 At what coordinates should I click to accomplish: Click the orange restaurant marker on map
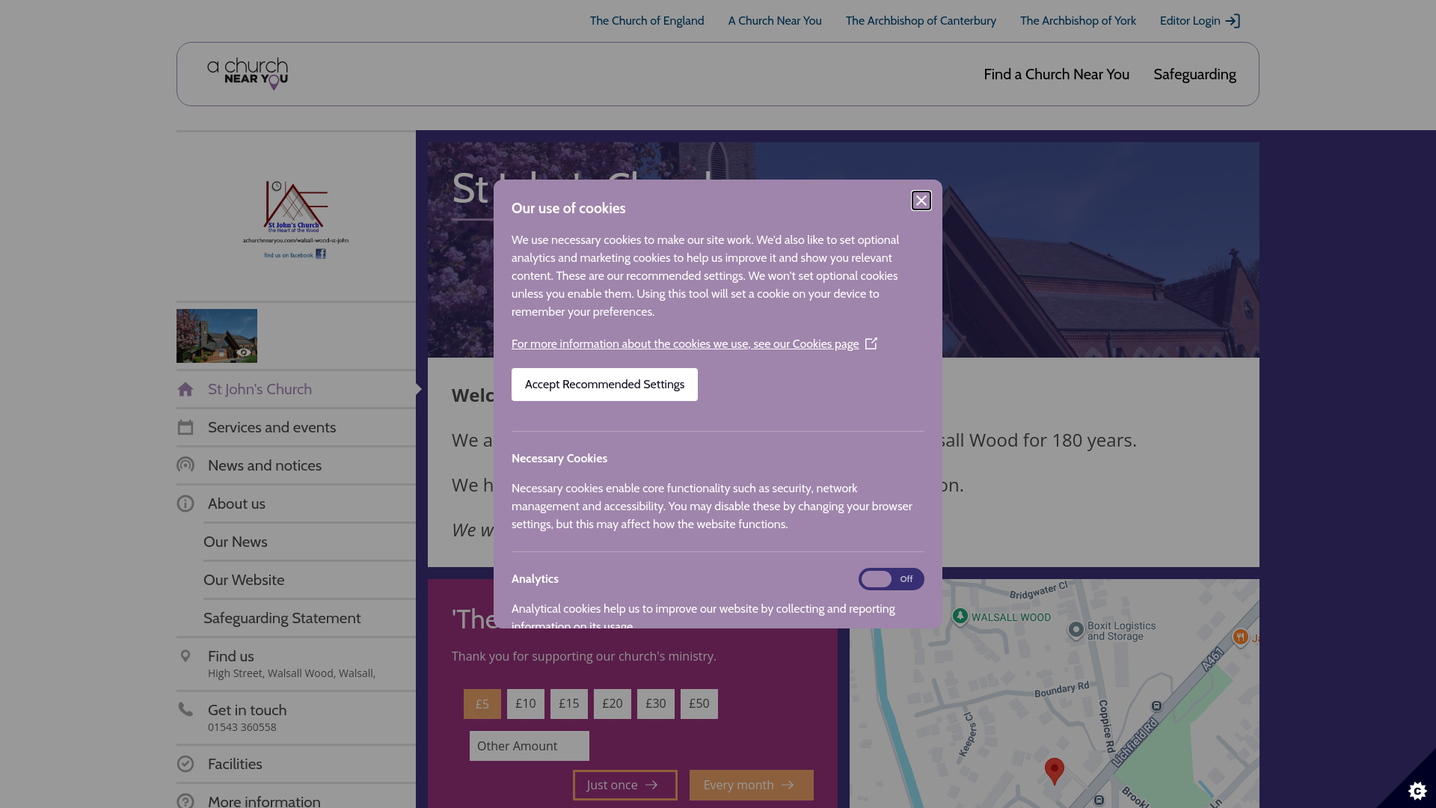[1241, 637]
